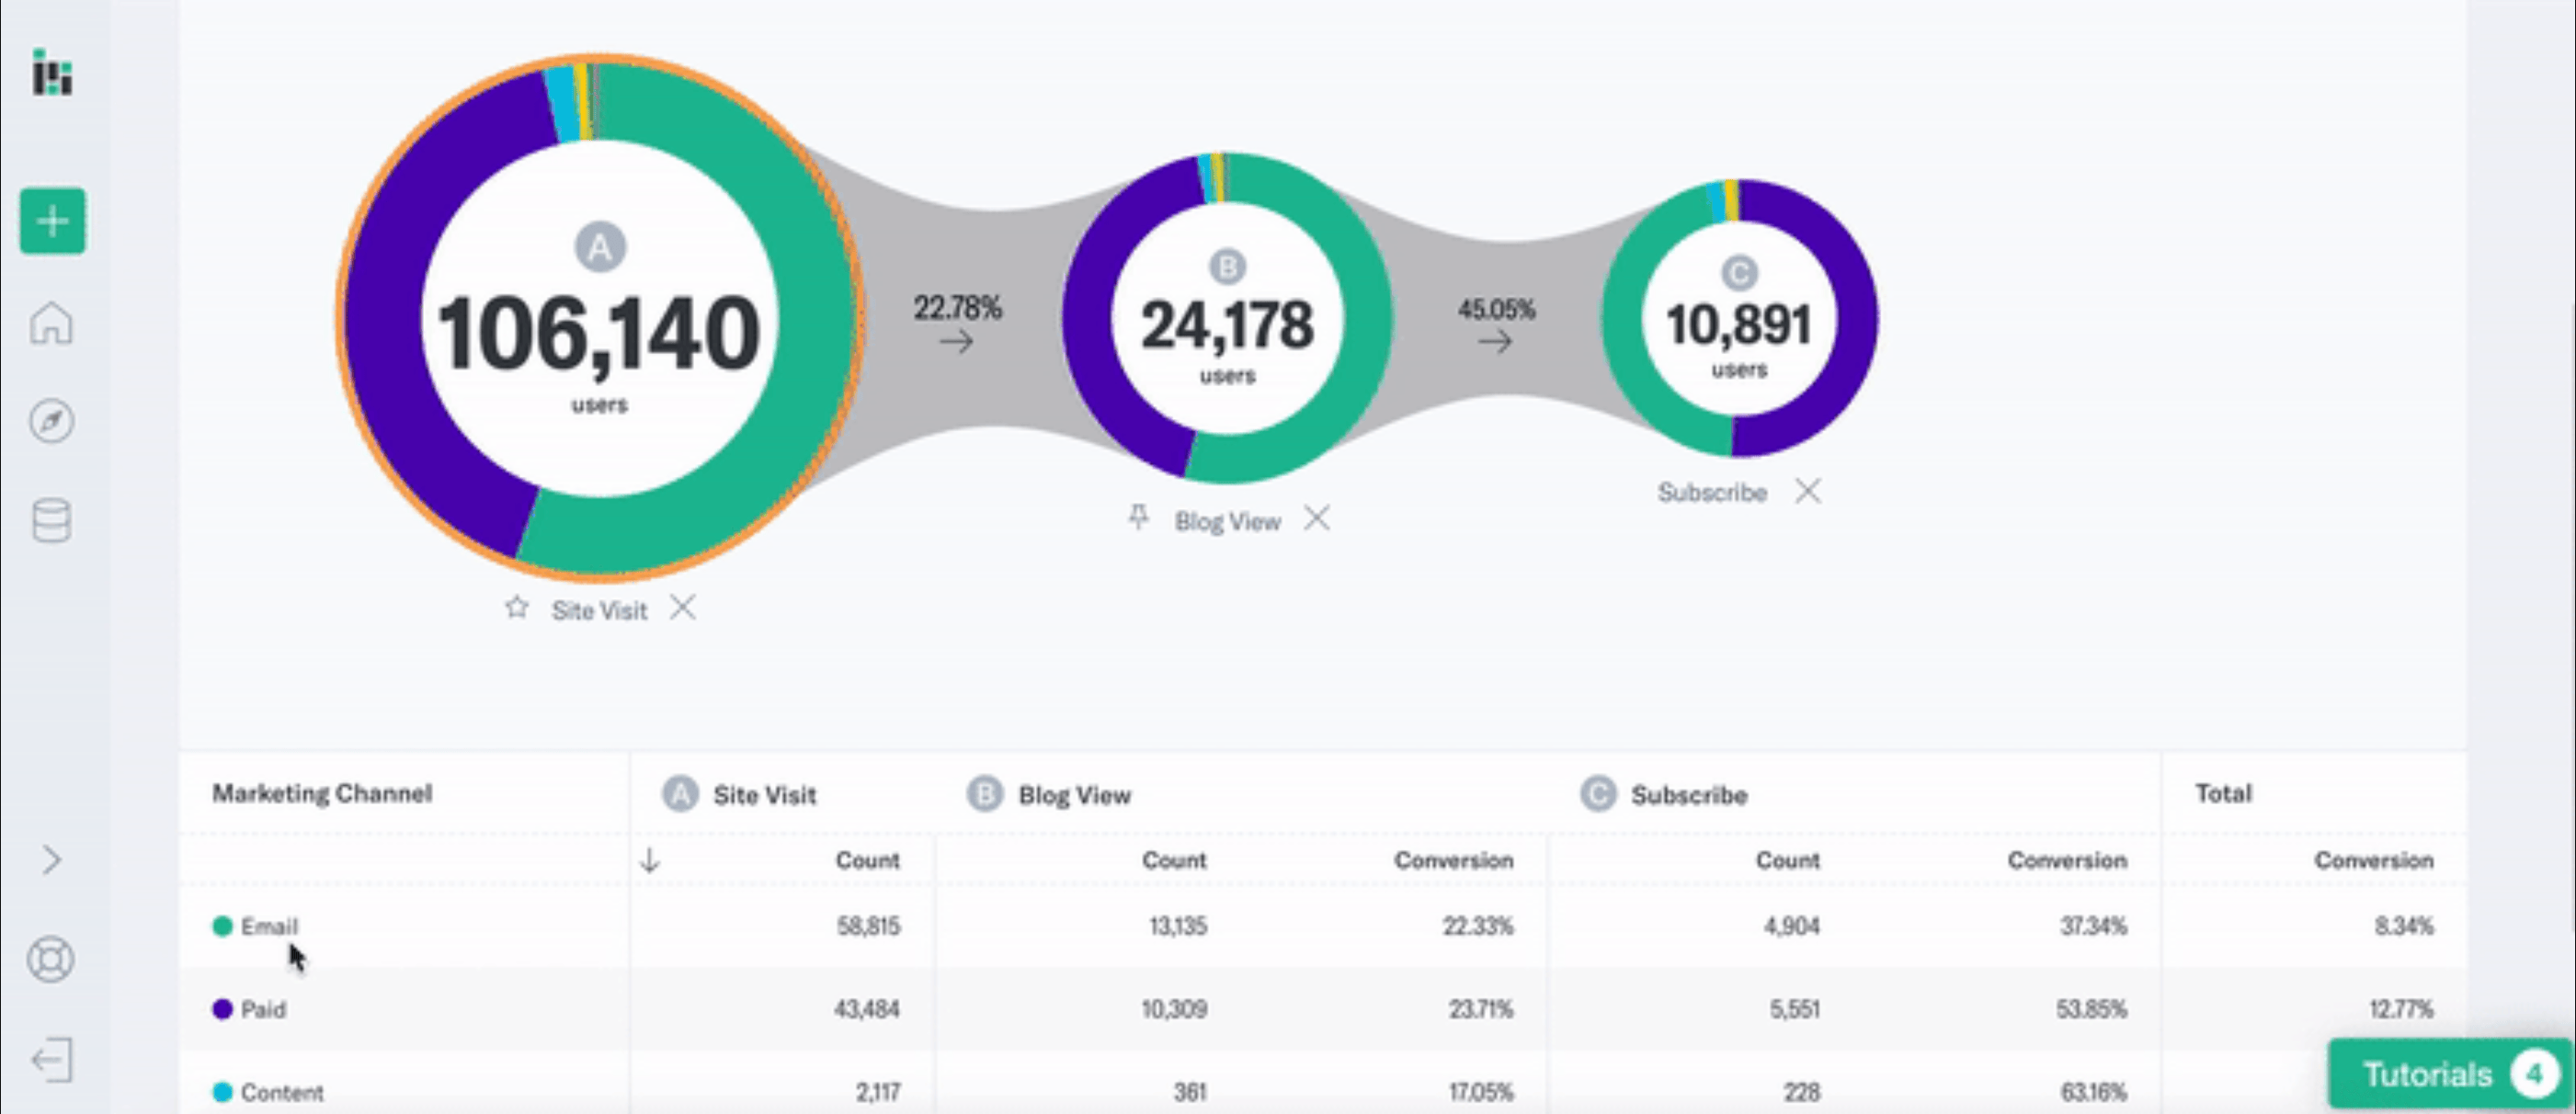The image size is (2576, 1114).
Task: Click Site Visit Count column header
Action: coord(867,860)
